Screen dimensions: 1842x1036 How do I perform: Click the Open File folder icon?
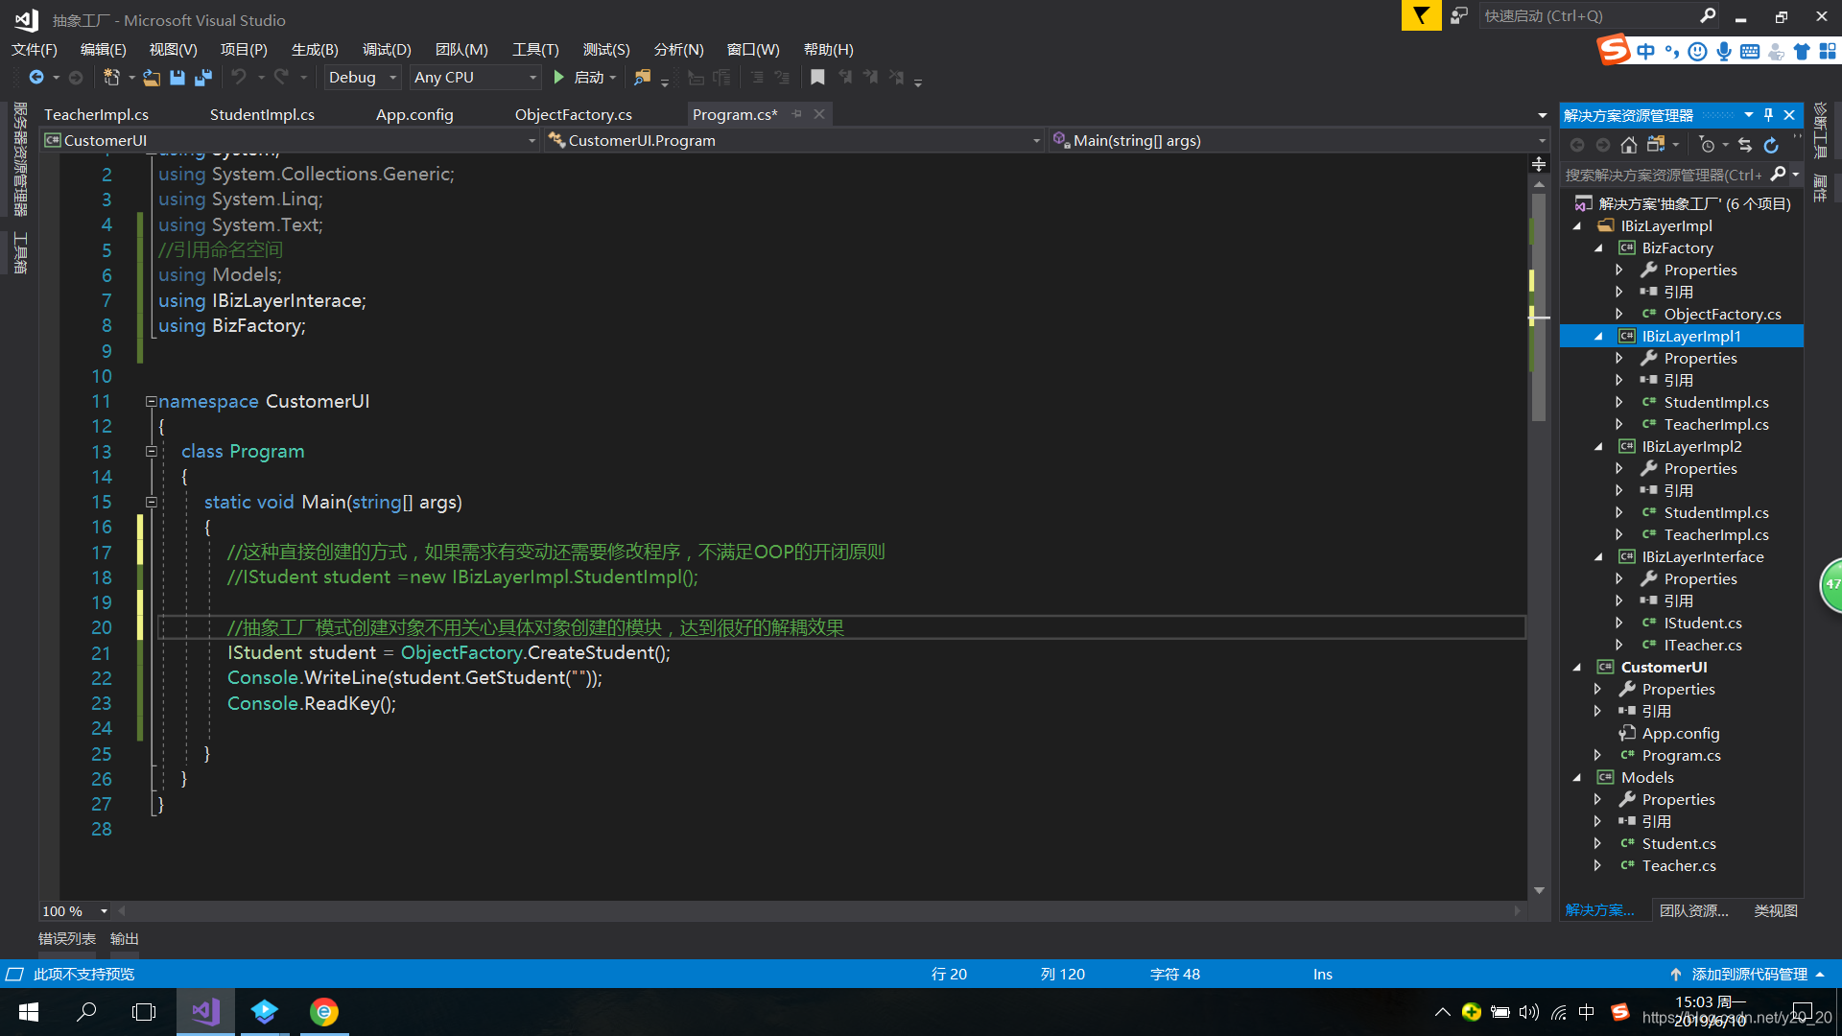coord(152,78)
